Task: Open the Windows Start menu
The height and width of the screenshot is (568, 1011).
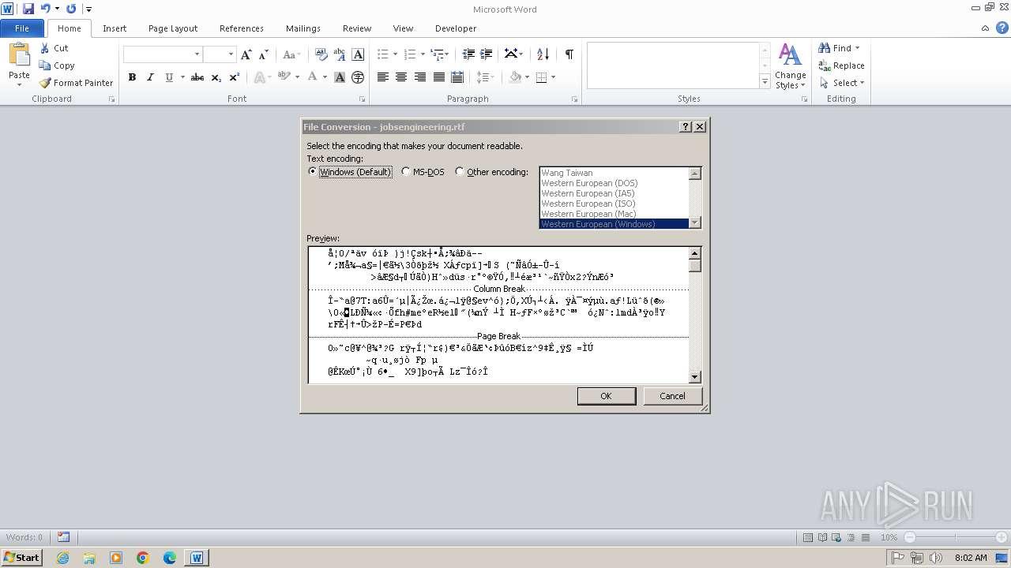Action: tap(21, 558)
